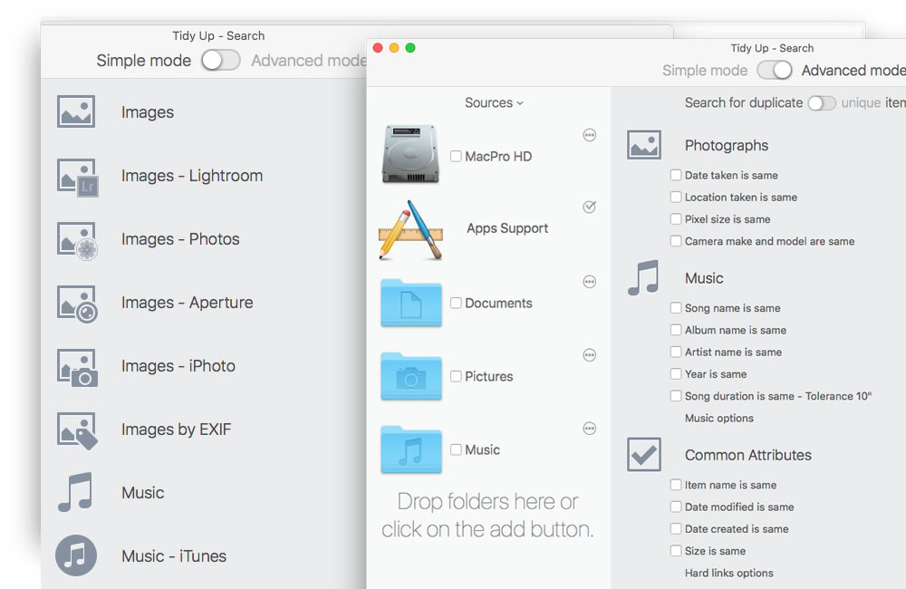Select the Images icon in the back window
The width and height of the screenshot is (906, 589).
point(76,111)
